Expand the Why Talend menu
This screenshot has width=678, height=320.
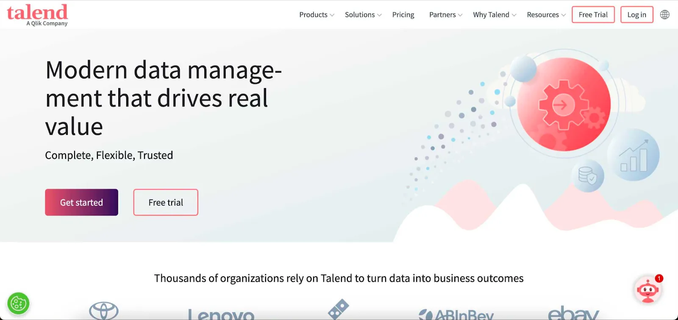point(495,15)
